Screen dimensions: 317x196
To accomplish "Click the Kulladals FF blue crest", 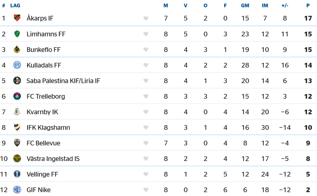I will [17, 65].
